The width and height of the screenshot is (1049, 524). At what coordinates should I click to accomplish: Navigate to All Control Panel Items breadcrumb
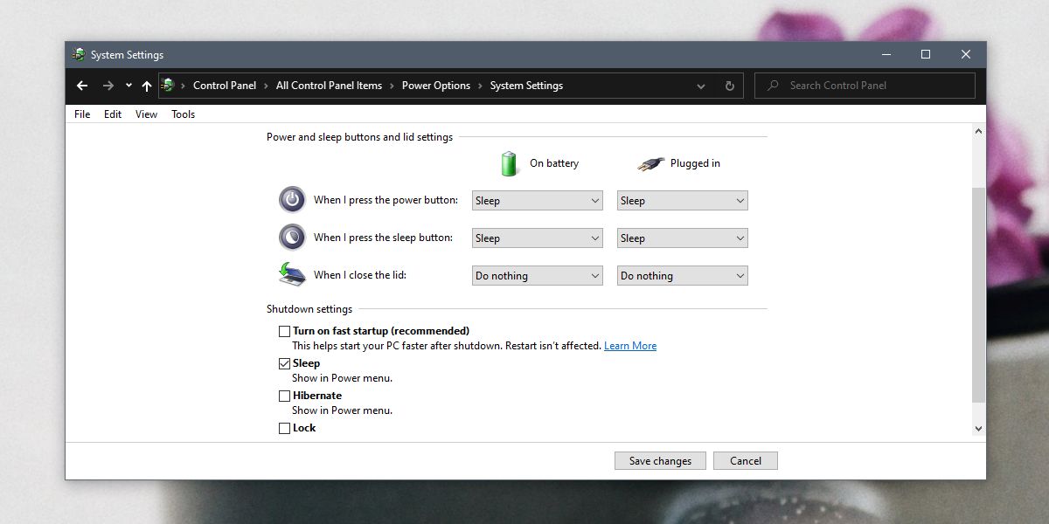pos(329,86)
